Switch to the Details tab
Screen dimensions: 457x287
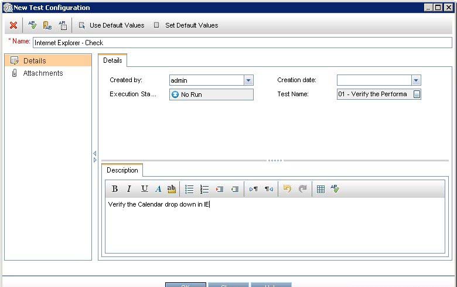[112, 60]
